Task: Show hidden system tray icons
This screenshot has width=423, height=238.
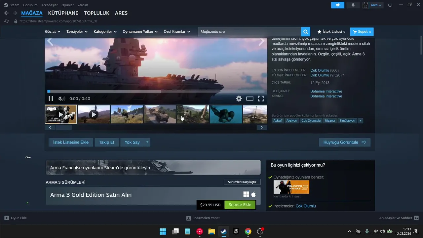Action: (349, 231)
